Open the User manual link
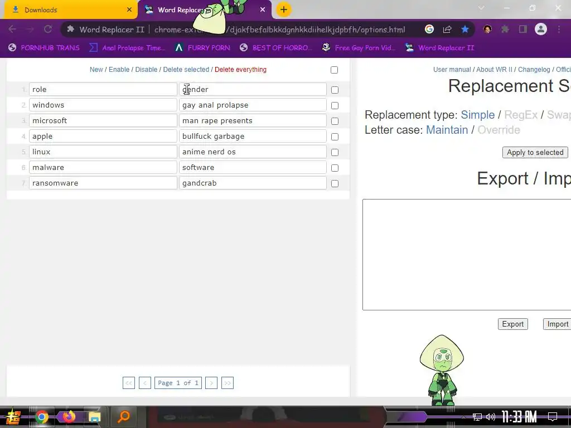This screenshot has height=428, width=571. click(452, 70)
